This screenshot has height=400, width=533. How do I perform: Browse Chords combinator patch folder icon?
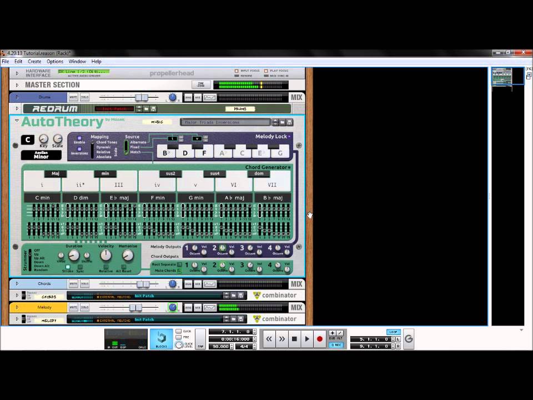pos(234,296)
